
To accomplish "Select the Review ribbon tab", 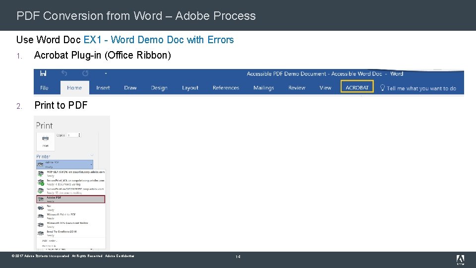I will [297, 88].
